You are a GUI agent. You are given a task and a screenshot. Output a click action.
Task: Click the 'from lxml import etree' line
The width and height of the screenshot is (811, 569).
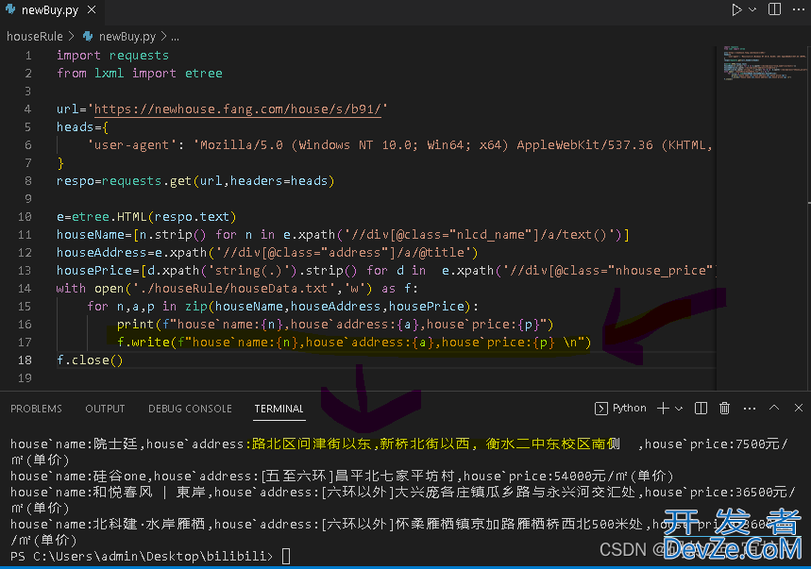point(139,74)
